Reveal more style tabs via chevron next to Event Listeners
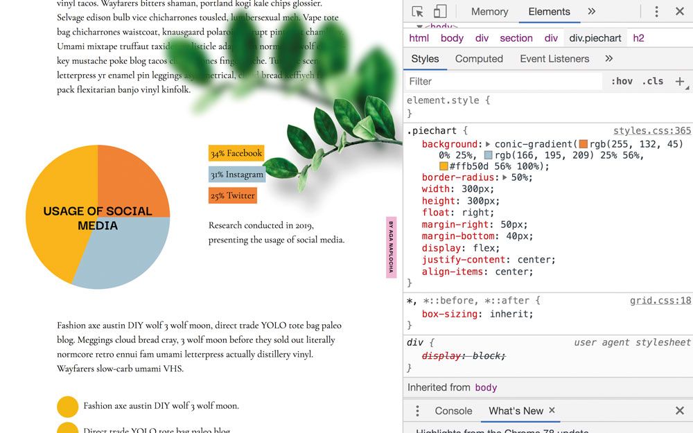Image resolution: width=693 pixels, height=433 pixels. pos(611,59)
